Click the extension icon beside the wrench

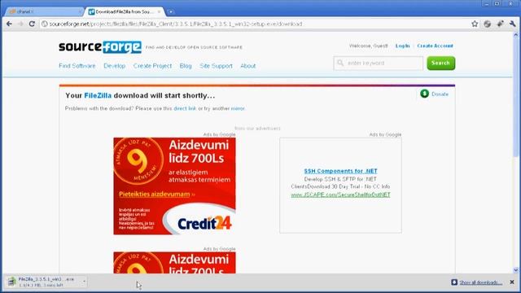pyautogui.click(x=500, y=24)
